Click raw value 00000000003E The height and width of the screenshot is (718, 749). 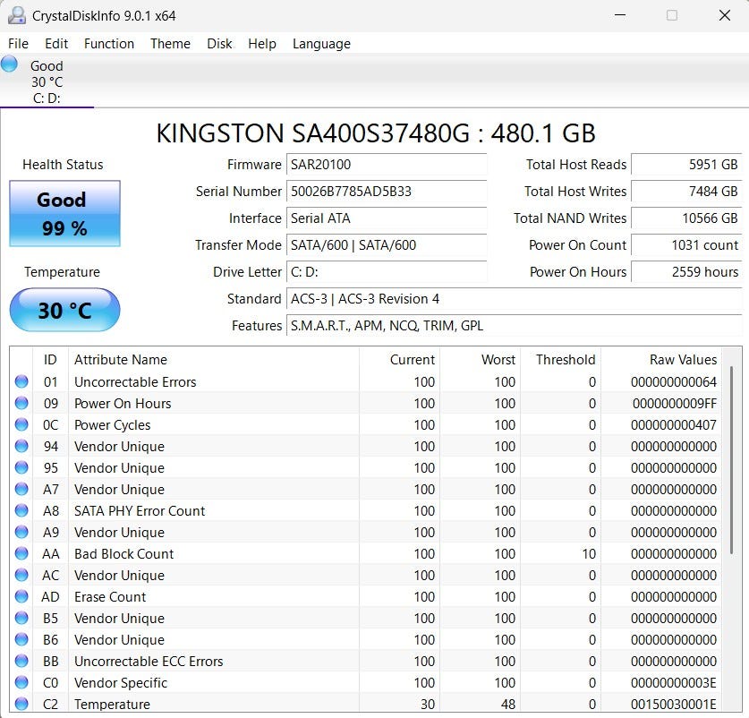point(674,682)
